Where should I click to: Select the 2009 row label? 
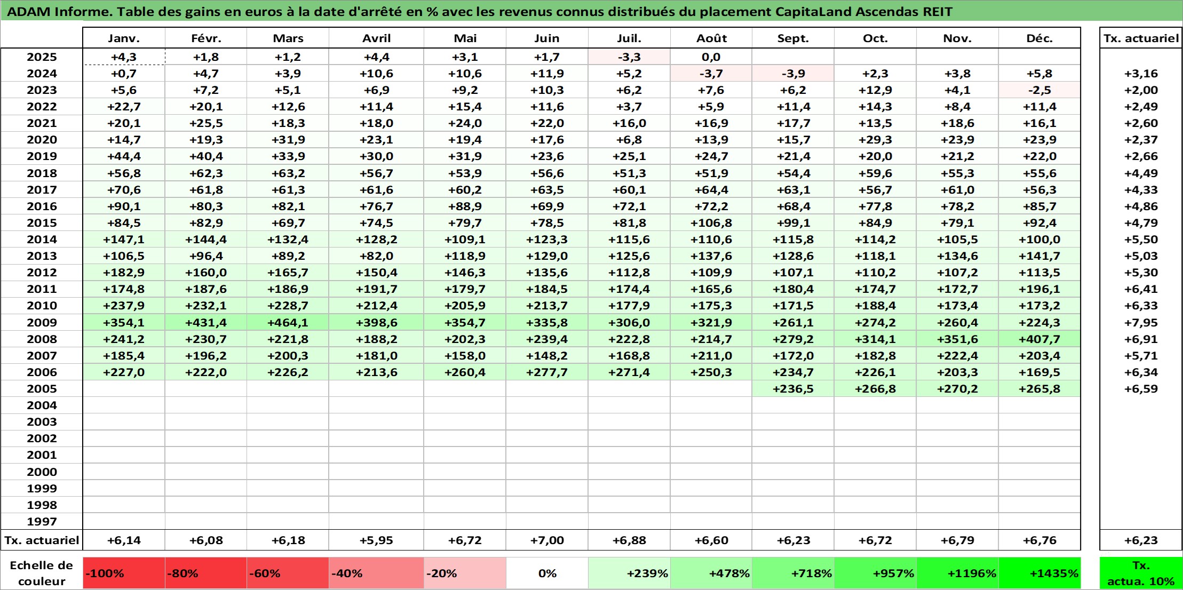(x=42, y=322)
